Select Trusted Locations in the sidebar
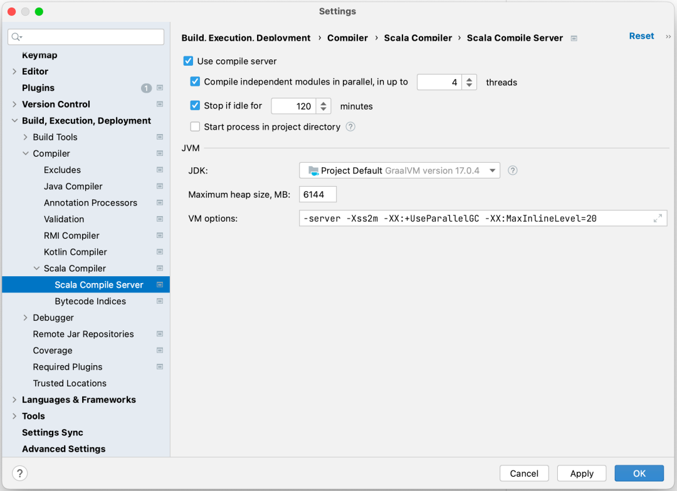 tap(70, 383)
